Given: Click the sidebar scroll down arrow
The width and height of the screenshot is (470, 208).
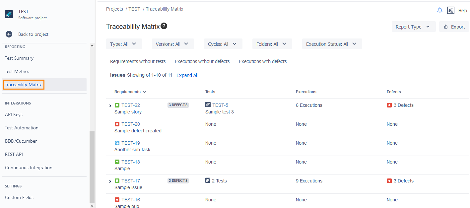Looking at the screenshot, I should [92, 206].
